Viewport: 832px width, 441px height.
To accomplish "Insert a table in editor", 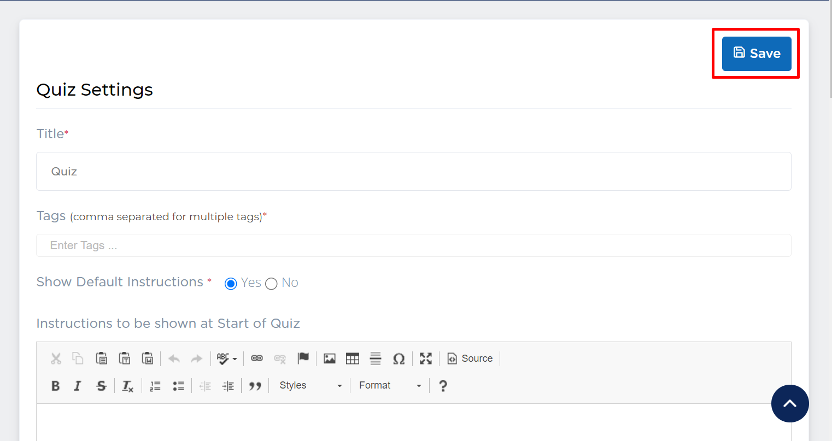I will [x=353, y=358].
